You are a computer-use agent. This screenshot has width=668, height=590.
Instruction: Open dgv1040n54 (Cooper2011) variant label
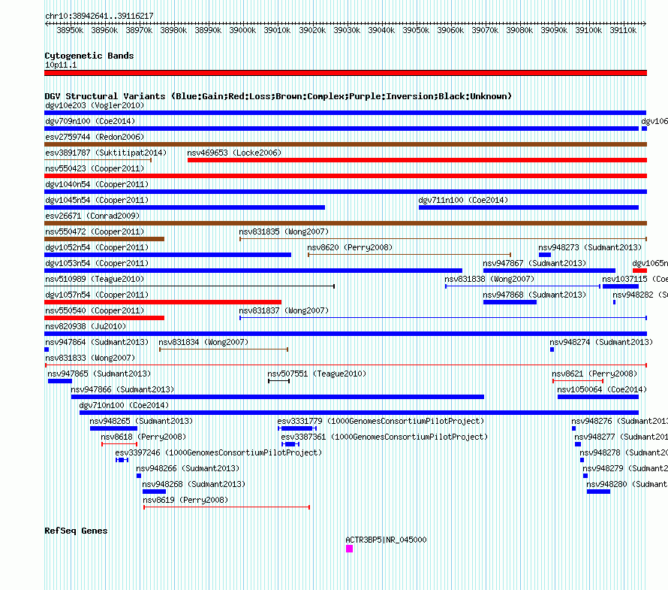click(x=97, y=184)
